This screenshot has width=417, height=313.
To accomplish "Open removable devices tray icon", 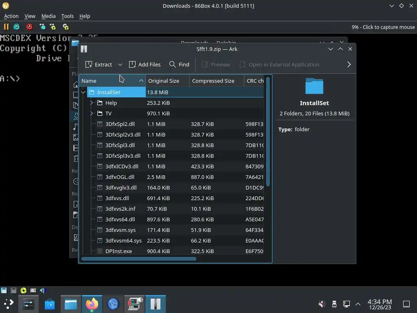I will click(334, 304).
